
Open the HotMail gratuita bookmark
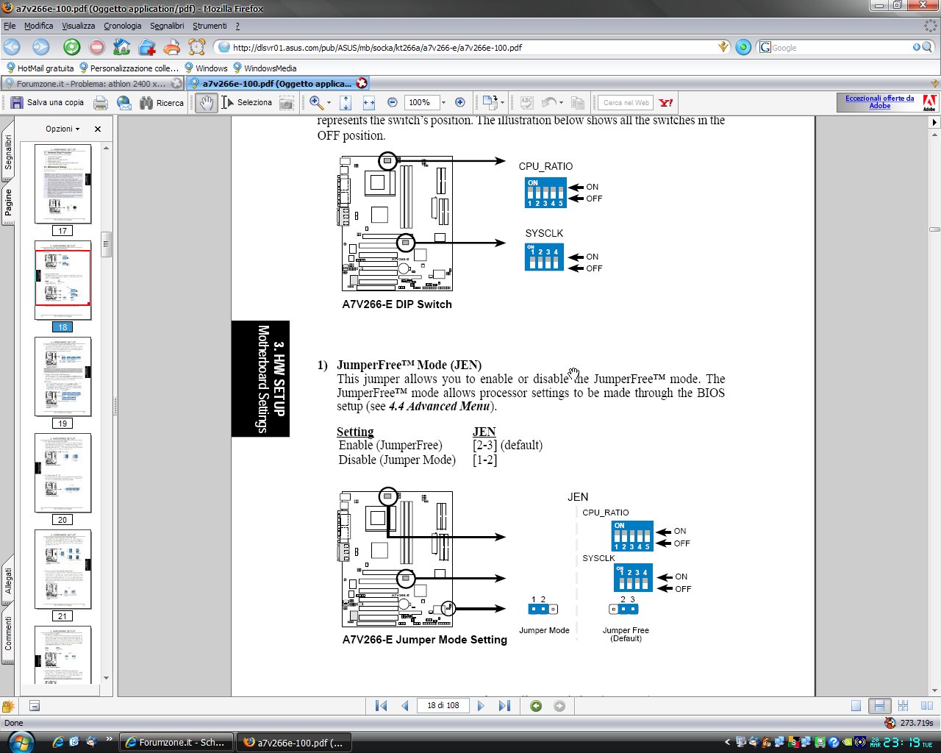(x=40, y=68)
